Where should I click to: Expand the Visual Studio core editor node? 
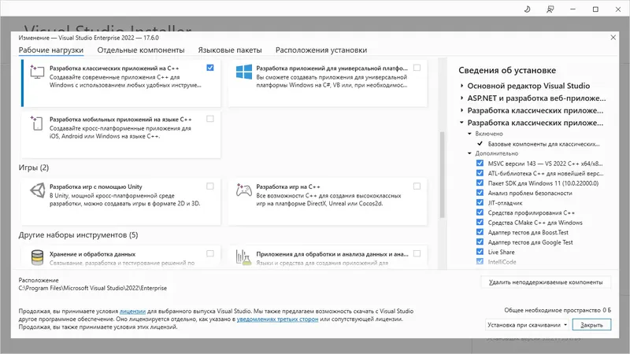click(x=461, y=86)
